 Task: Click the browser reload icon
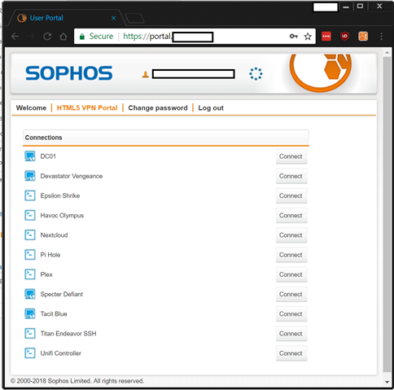(x=47, y=37)
